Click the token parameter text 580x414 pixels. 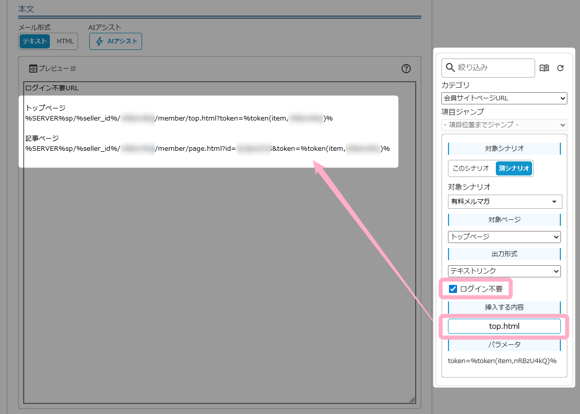coord(502,361)
